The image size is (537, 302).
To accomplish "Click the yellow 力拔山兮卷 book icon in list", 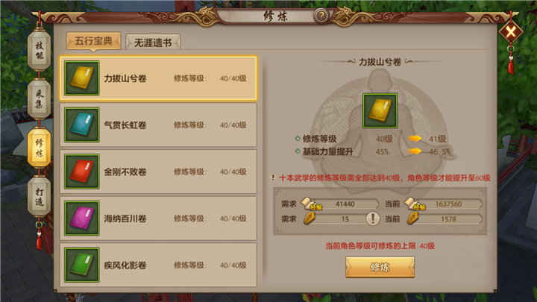I will [x=82, y=78].
